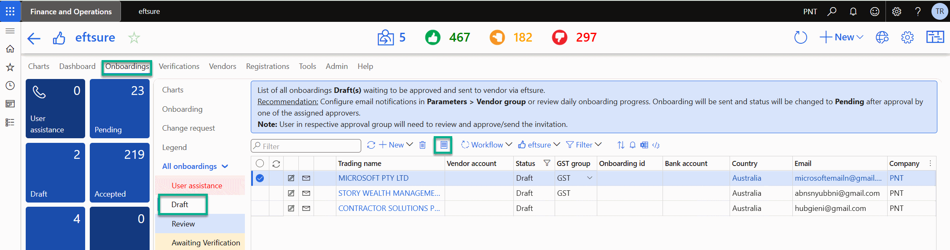This screenshot has height=250, width=950.
Task: Refresh the onboarding grid toolbar icon
Action: (371, 145)
